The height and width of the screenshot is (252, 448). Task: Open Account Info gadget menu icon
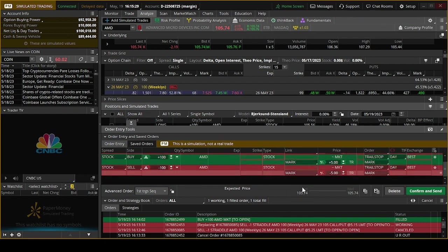pyautogui.click(x=92, y=13)
